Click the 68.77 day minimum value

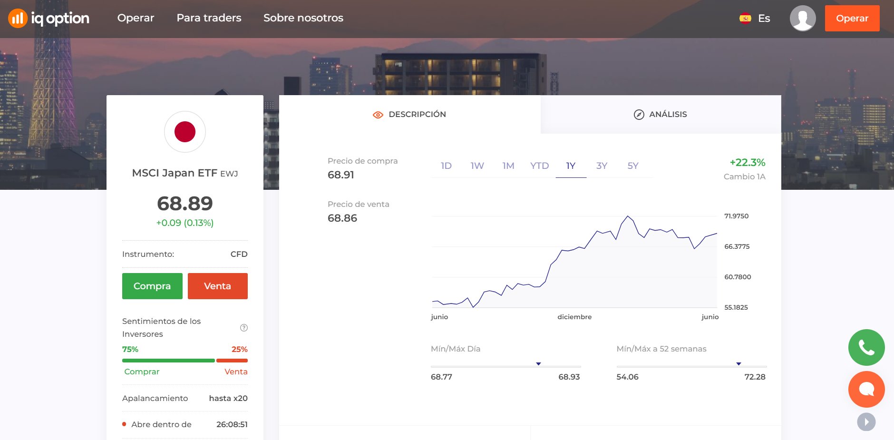point(441,377)
